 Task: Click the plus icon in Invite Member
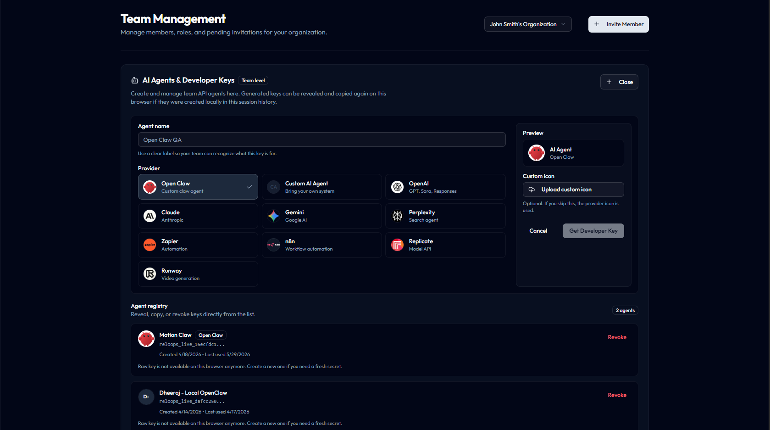(597, 24)
